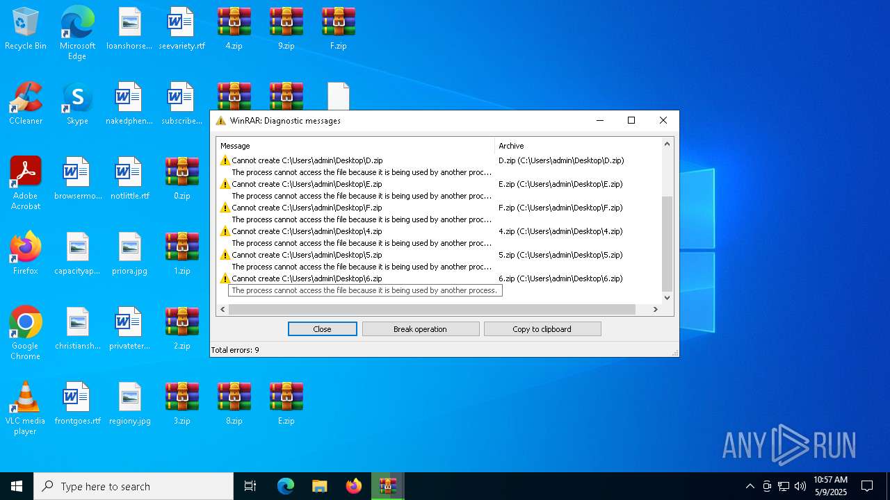Click the taskbar search box
This screenshot has height=500, width=890.
[x=133, y=486]
